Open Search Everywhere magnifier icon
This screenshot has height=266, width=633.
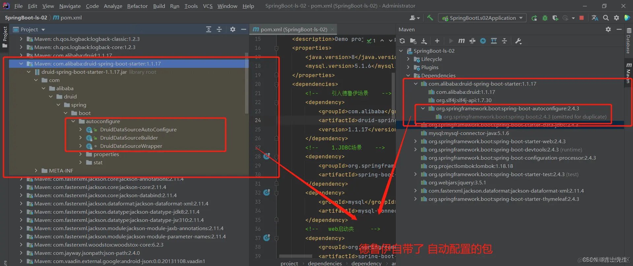606,18
